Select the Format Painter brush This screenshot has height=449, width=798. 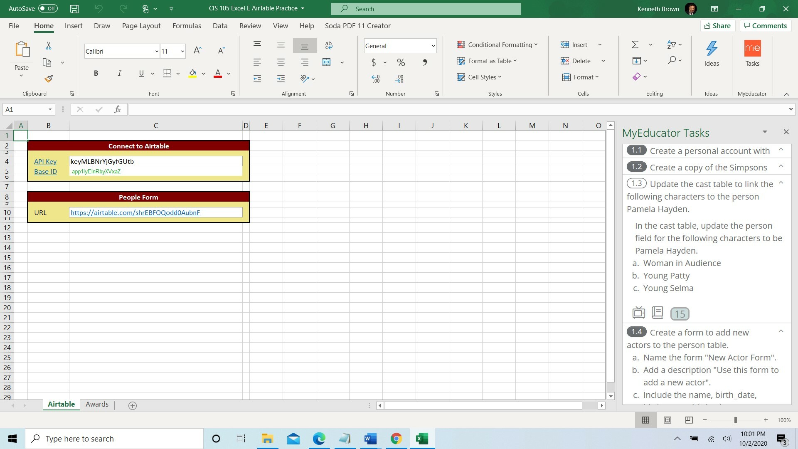click(49, 79)
